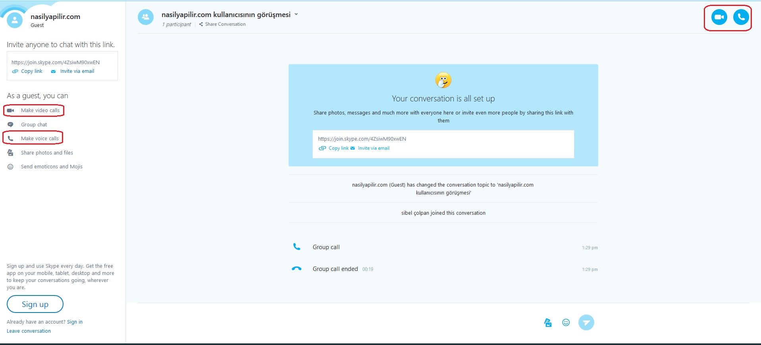Click the group conversation avatar in the header
This screenshot has width=761, height=345.
146,17
